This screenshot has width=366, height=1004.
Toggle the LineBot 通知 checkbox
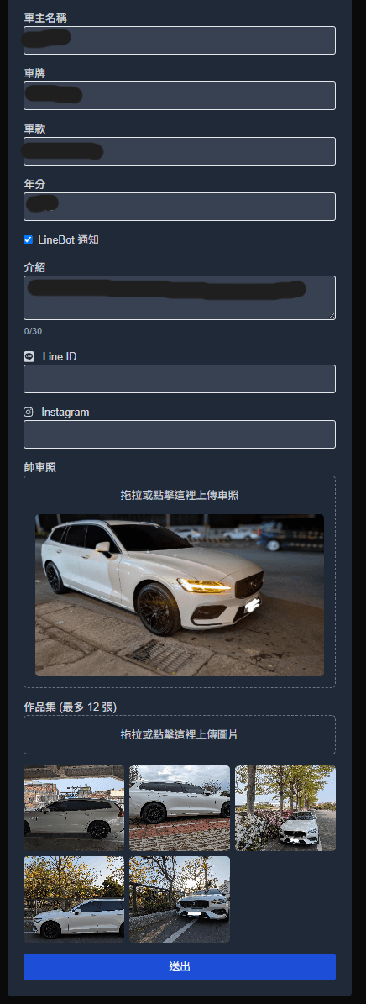(x=29, y=239)
